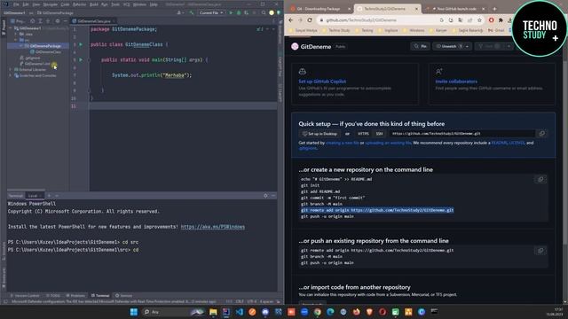Bookmark this page with the star icon

(x=479, y=20)
